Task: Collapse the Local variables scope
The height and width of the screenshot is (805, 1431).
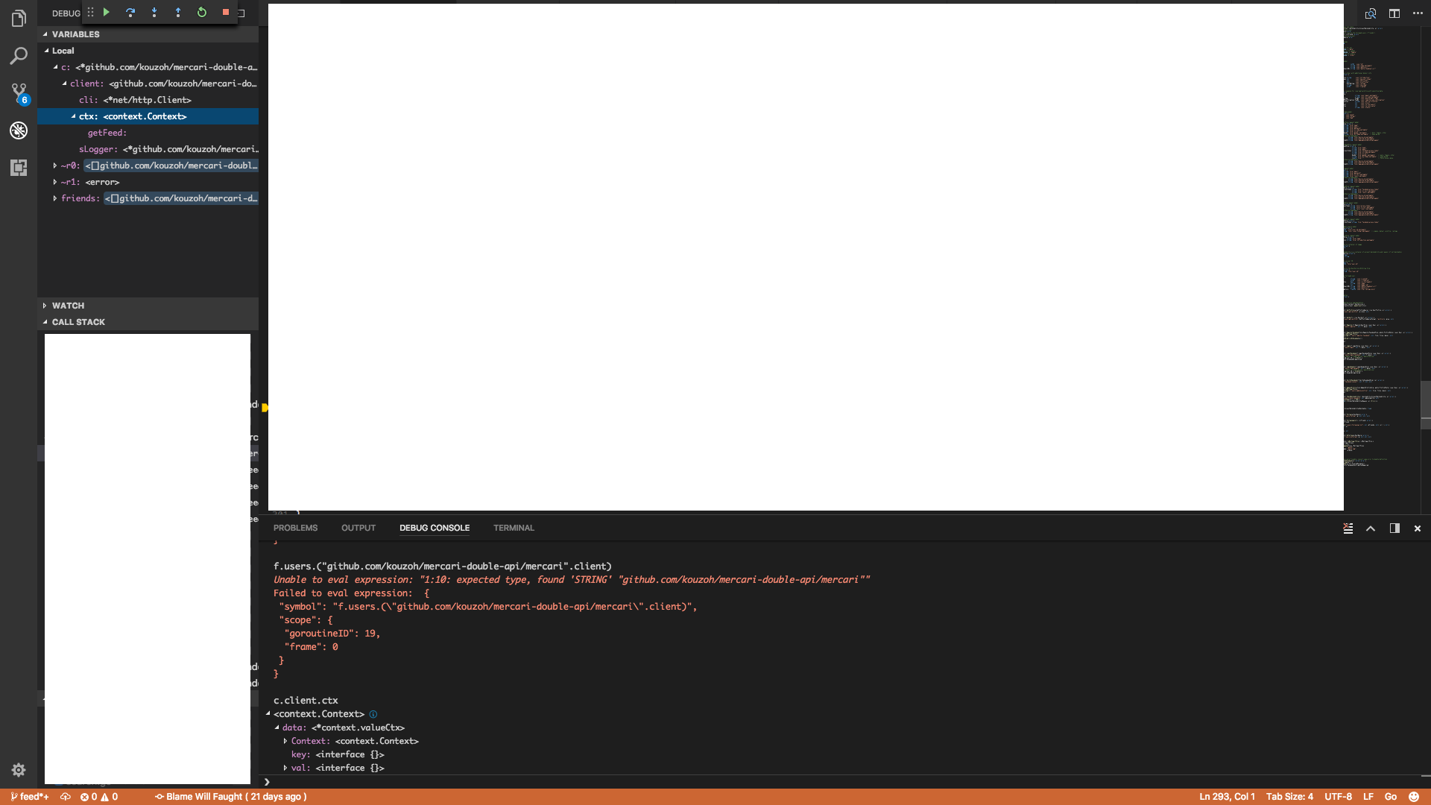Action: tap(46, 51)
